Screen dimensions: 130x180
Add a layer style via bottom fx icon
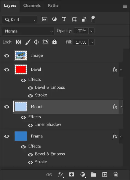tap(61, 175)
